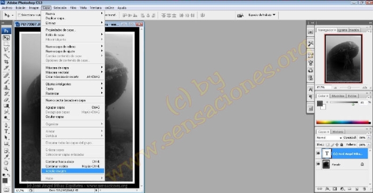Expand the Opacidad slider arrow

[x=369, y=138]
